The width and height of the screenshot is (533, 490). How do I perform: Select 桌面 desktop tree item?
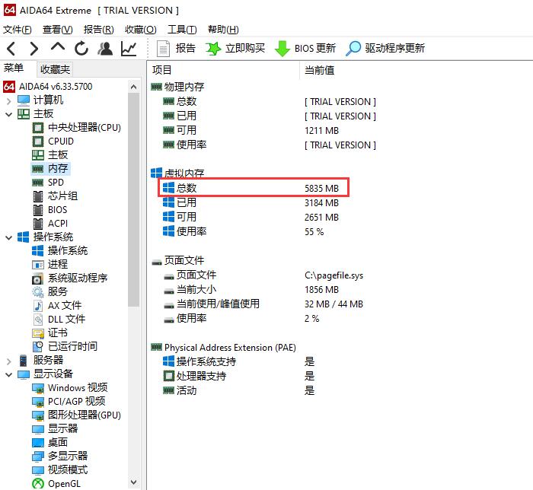coord(50,443)
